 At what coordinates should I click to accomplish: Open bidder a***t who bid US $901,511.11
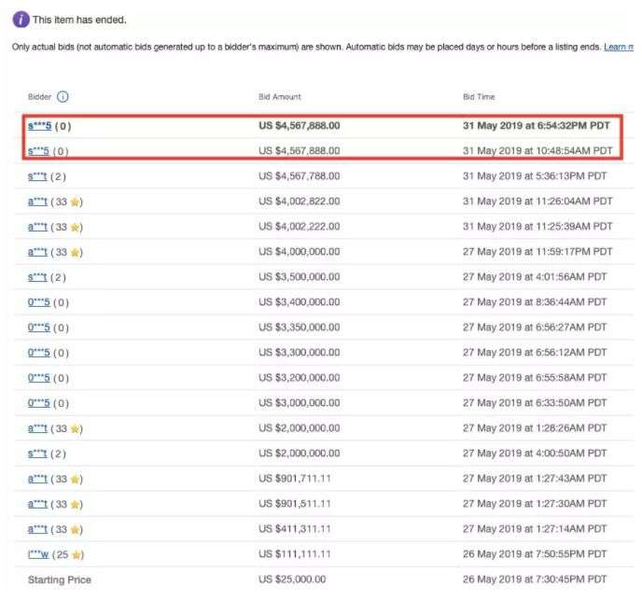point(37,504)
